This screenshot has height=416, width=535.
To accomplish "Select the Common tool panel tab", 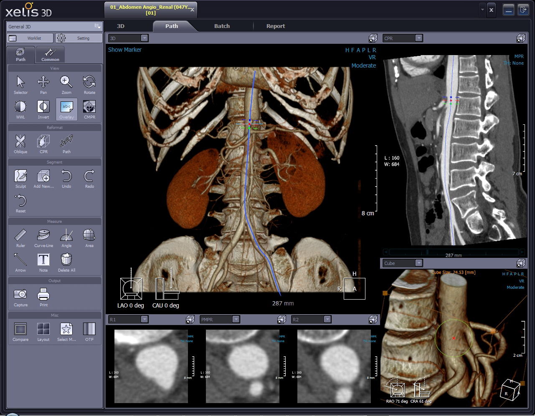I will click(50, 55).
